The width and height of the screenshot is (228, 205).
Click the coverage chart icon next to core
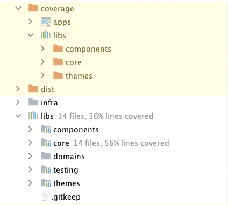pyautogui.click(x=46, y=143)
